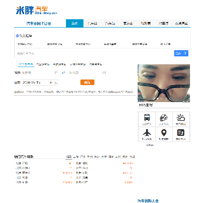Viewport: 203px width, 203px height.
Task: Click the keyword search box beside blue button
Action: point(95,54)
